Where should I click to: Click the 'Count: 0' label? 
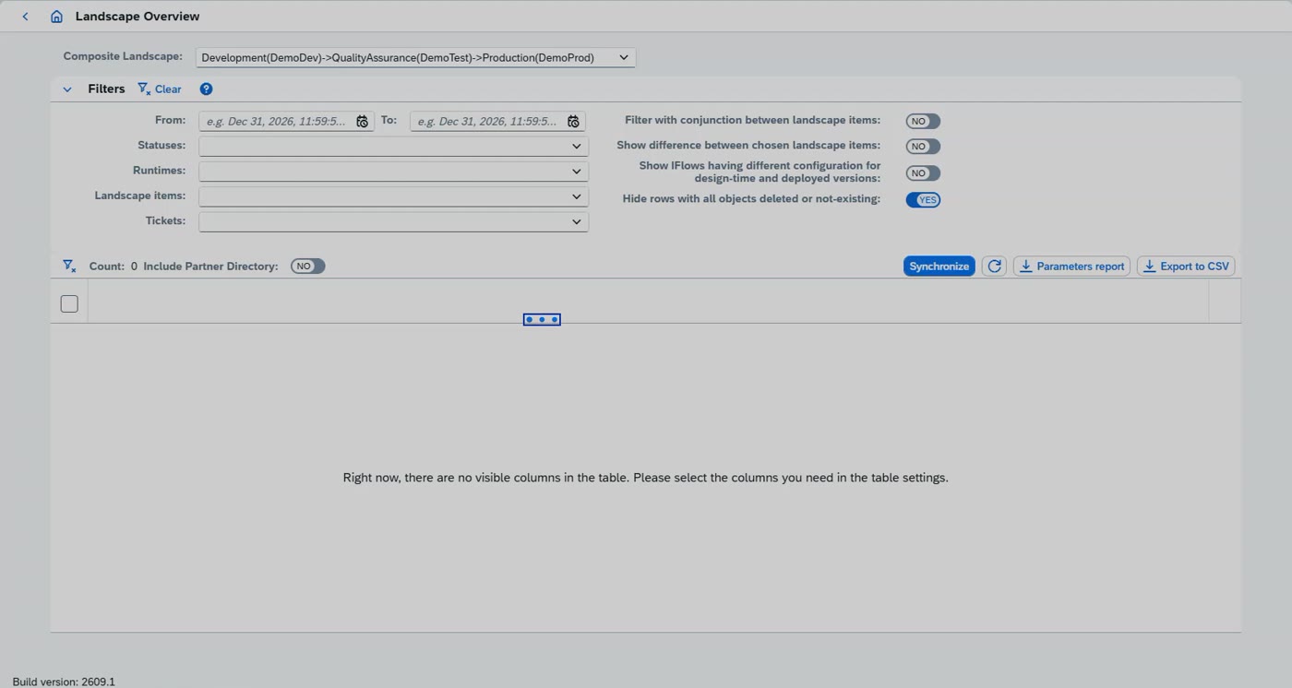[x=114, y=267]
